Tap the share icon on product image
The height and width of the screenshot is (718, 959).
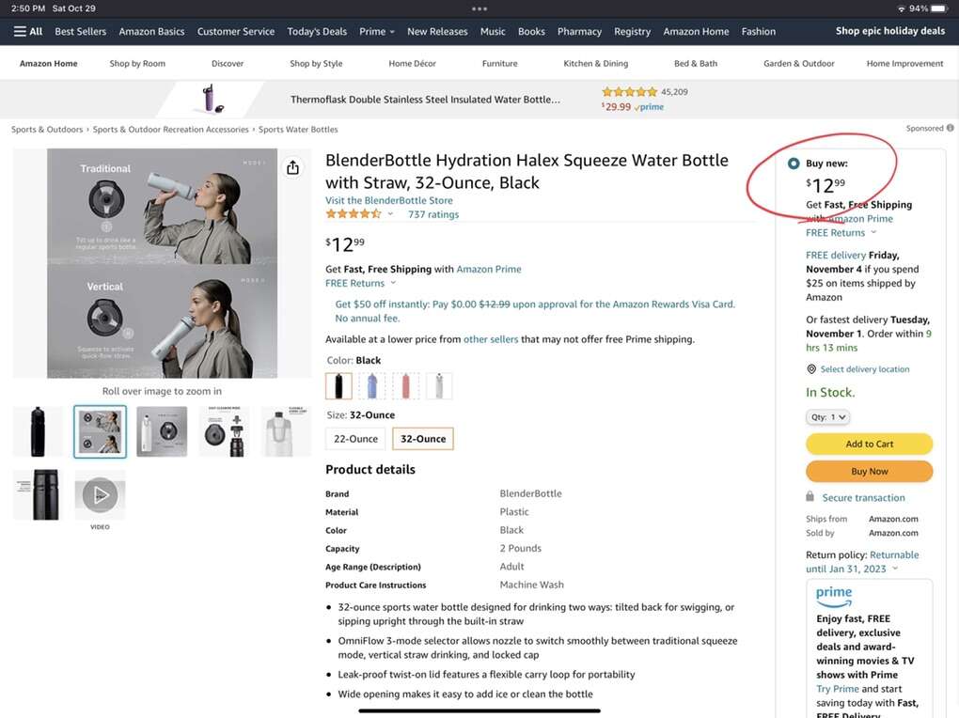(292, 167)
